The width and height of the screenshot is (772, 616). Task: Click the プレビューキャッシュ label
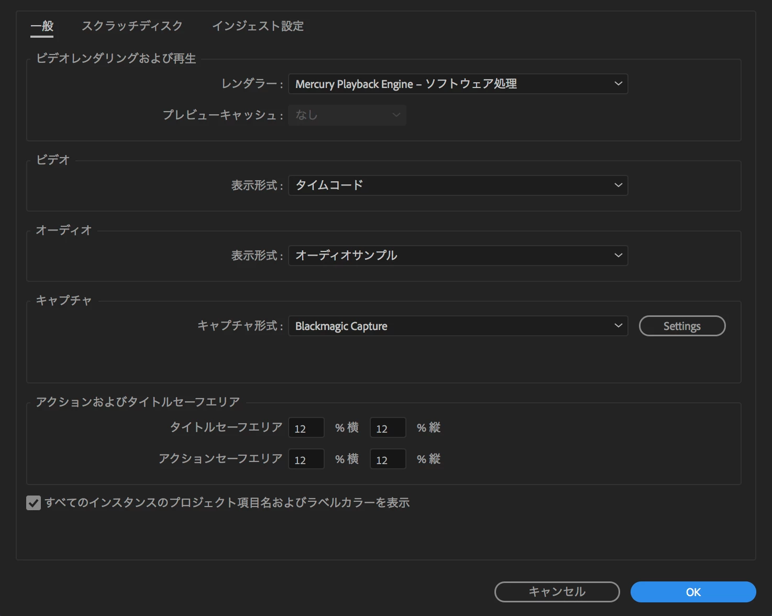click(223, 115)
